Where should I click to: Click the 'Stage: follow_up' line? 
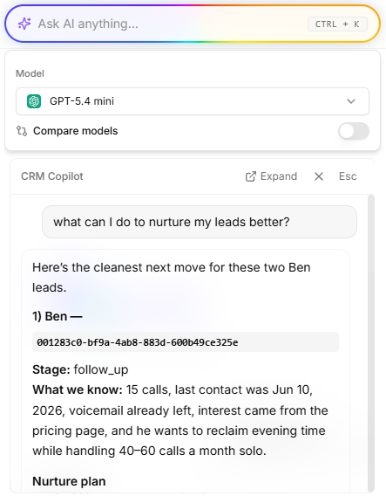80,369
